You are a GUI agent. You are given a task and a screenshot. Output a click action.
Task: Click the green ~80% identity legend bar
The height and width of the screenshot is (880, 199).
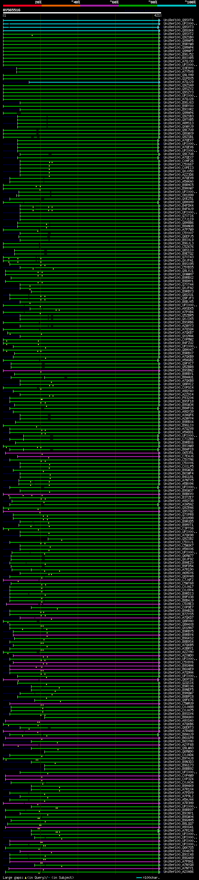coord(138,6)
